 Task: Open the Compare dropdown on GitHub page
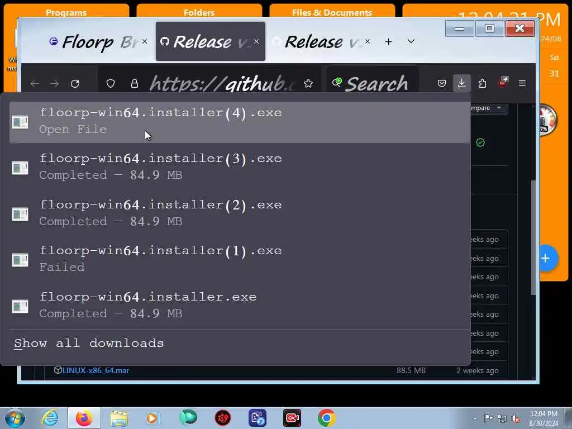click(488, 108)
